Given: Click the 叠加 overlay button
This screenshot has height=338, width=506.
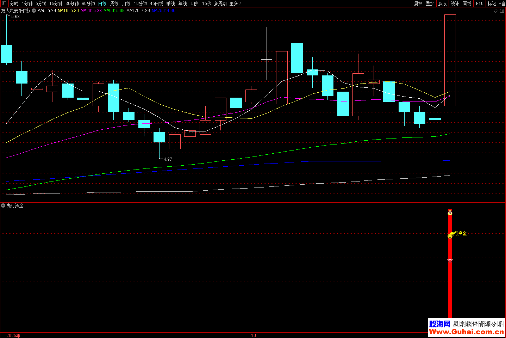Looking at the screenshot, I should tap(430, 4).
